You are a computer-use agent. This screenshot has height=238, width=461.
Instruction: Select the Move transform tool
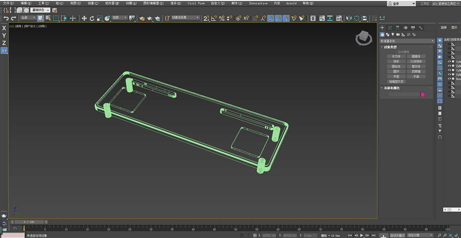click(84, 18)
